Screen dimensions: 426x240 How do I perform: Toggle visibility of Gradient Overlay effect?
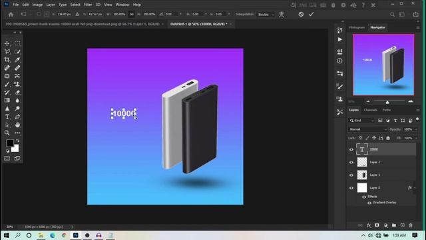(369, 203)
